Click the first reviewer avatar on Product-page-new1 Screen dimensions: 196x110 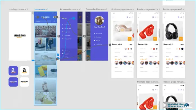[x=117, y=63]
